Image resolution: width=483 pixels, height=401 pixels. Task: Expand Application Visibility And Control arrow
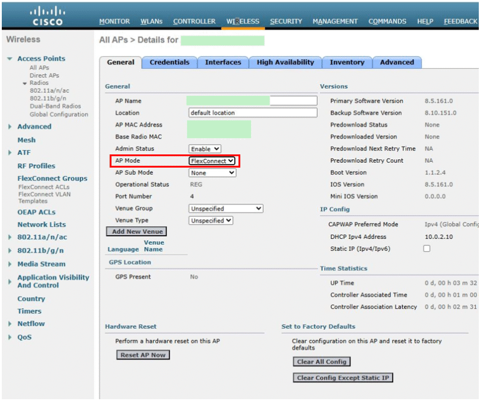[10, 281]
